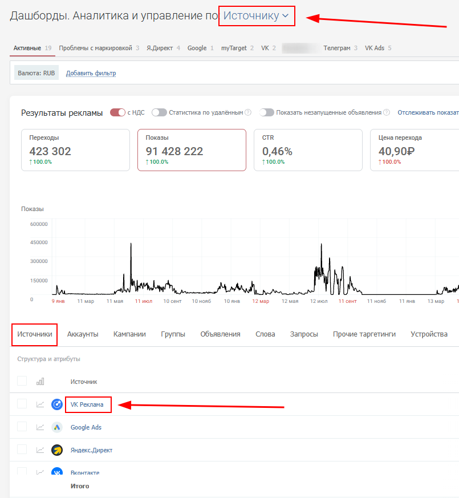Turn on Показать незапущенные объявления switch
This screenshot has width=459, height=498.
tap(266, 112)
